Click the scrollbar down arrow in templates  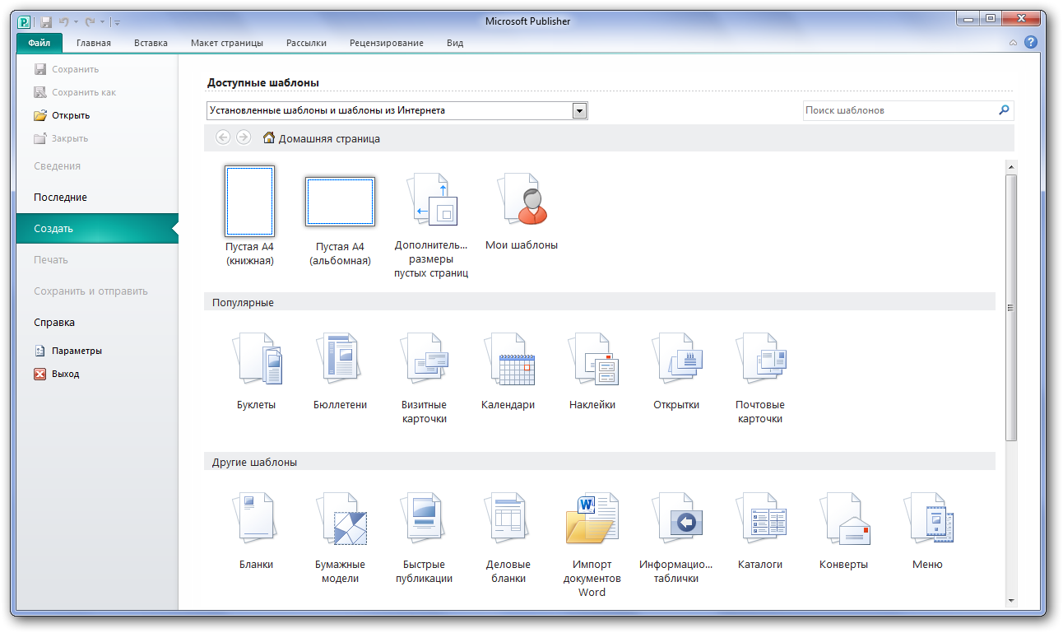1011,601
